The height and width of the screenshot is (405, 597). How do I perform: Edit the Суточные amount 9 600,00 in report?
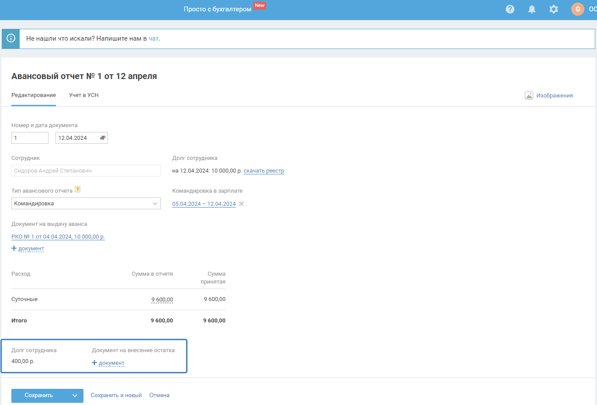pyautogui.click(x=162, y=299)
